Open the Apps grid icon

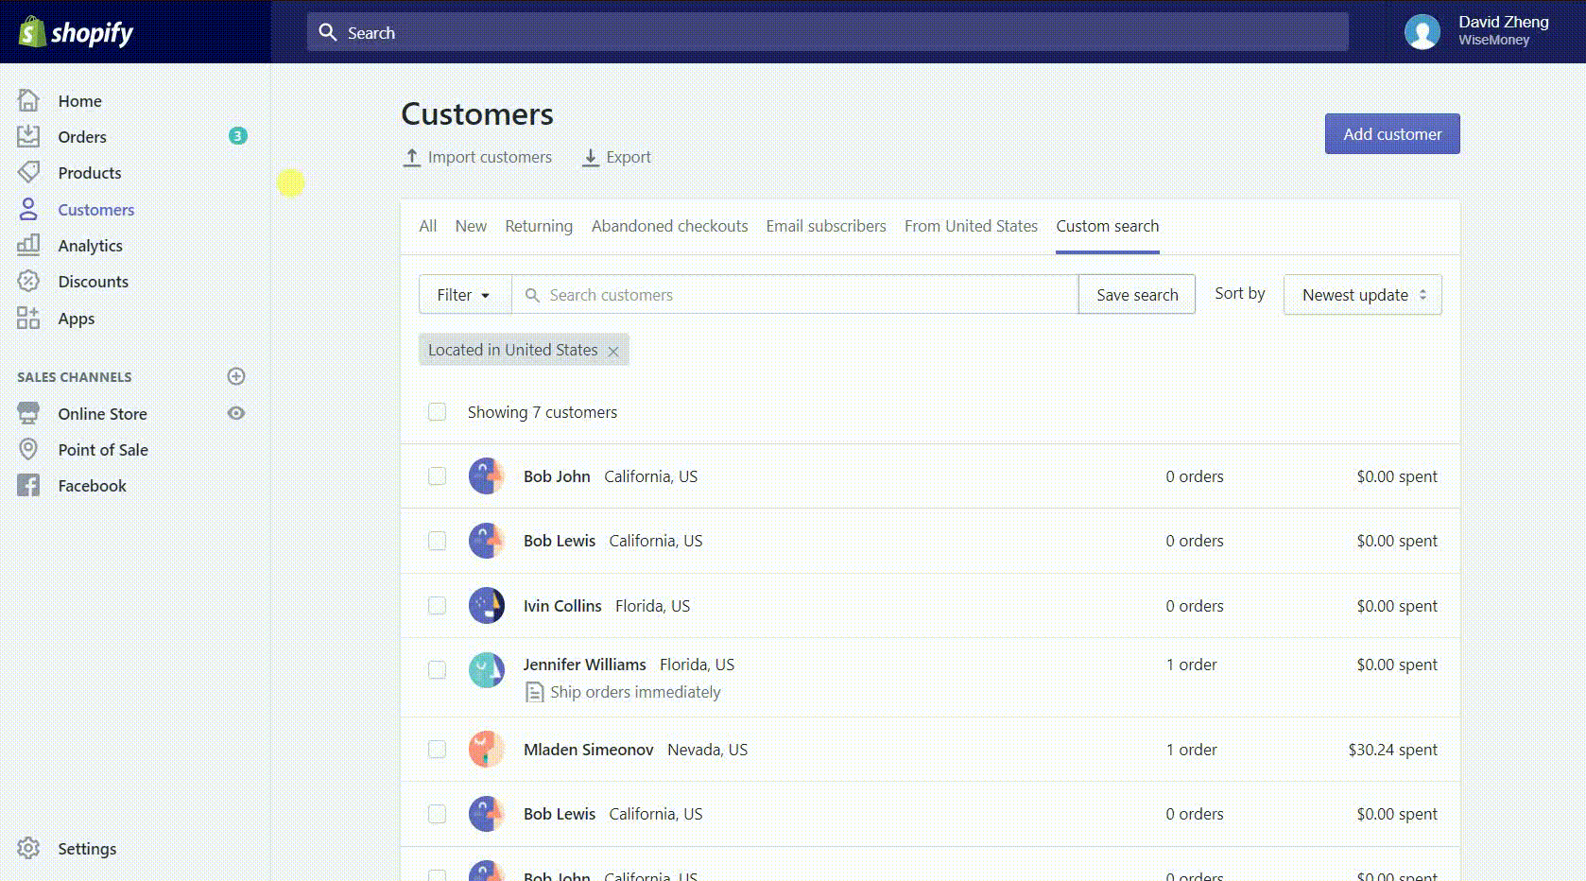click(x=28, y=318)
